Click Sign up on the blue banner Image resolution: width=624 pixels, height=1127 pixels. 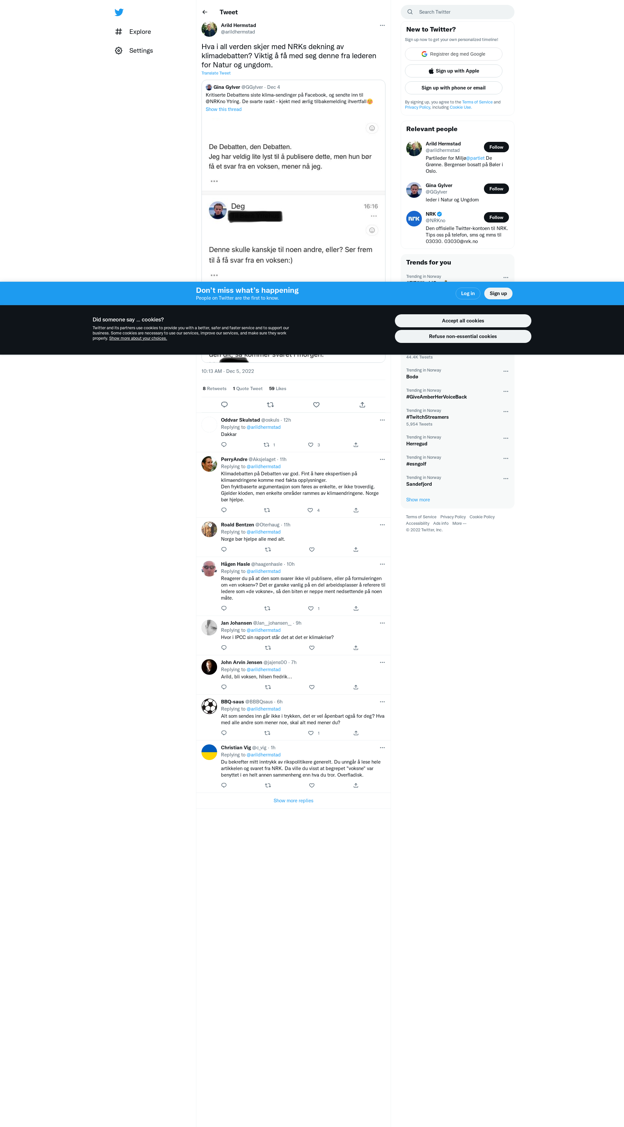[498, 293]
